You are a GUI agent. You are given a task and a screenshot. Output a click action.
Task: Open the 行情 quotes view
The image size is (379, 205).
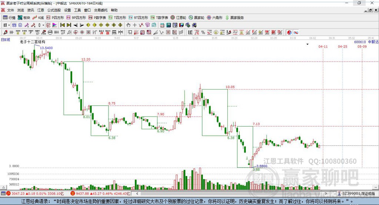coord(9,18)
